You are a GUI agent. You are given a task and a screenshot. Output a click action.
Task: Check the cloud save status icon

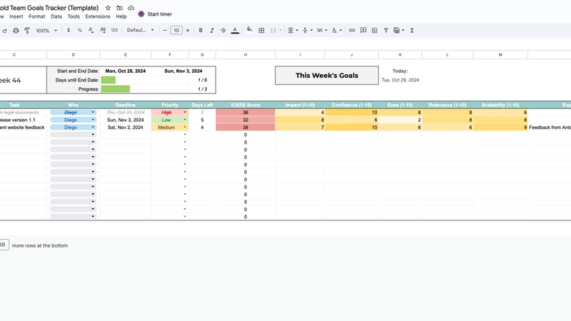click(x=131, y=8)
